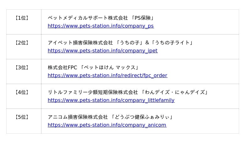The image size is (251, 143).
Task: Click the 株式会社FPC company name
Action: (x=62, y=68)
